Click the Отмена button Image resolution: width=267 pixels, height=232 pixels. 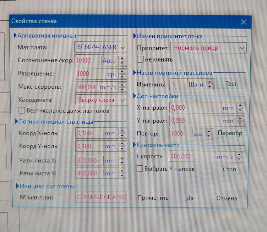tap(226, 198)
